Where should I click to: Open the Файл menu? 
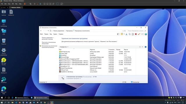point(41,34)
